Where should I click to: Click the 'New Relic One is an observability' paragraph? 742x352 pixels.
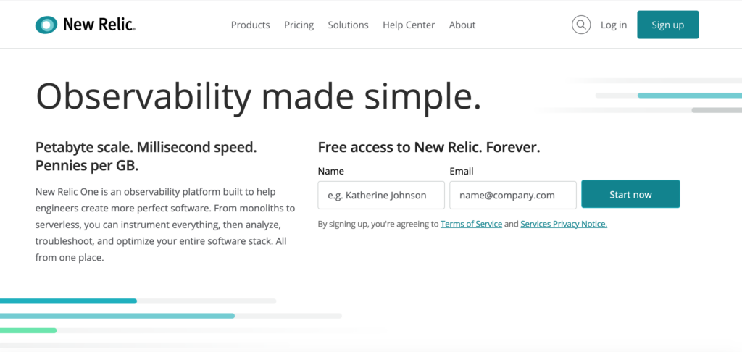click(x=165, y=225)
